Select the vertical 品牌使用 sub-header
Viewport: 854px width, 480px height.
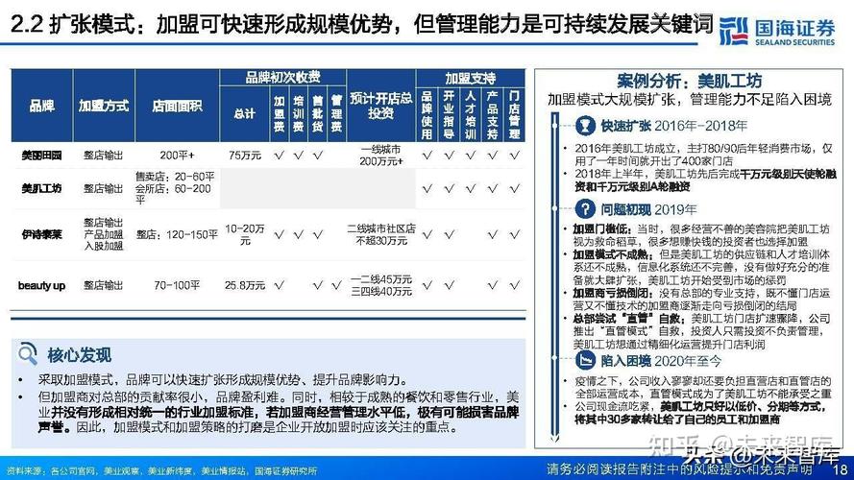pyautogui.click(x=427, y=114)
